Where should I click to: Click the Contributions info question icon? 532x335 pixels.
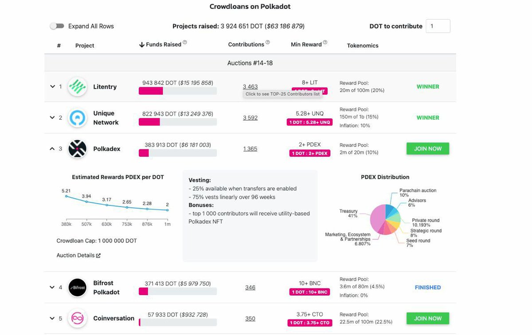268,43
